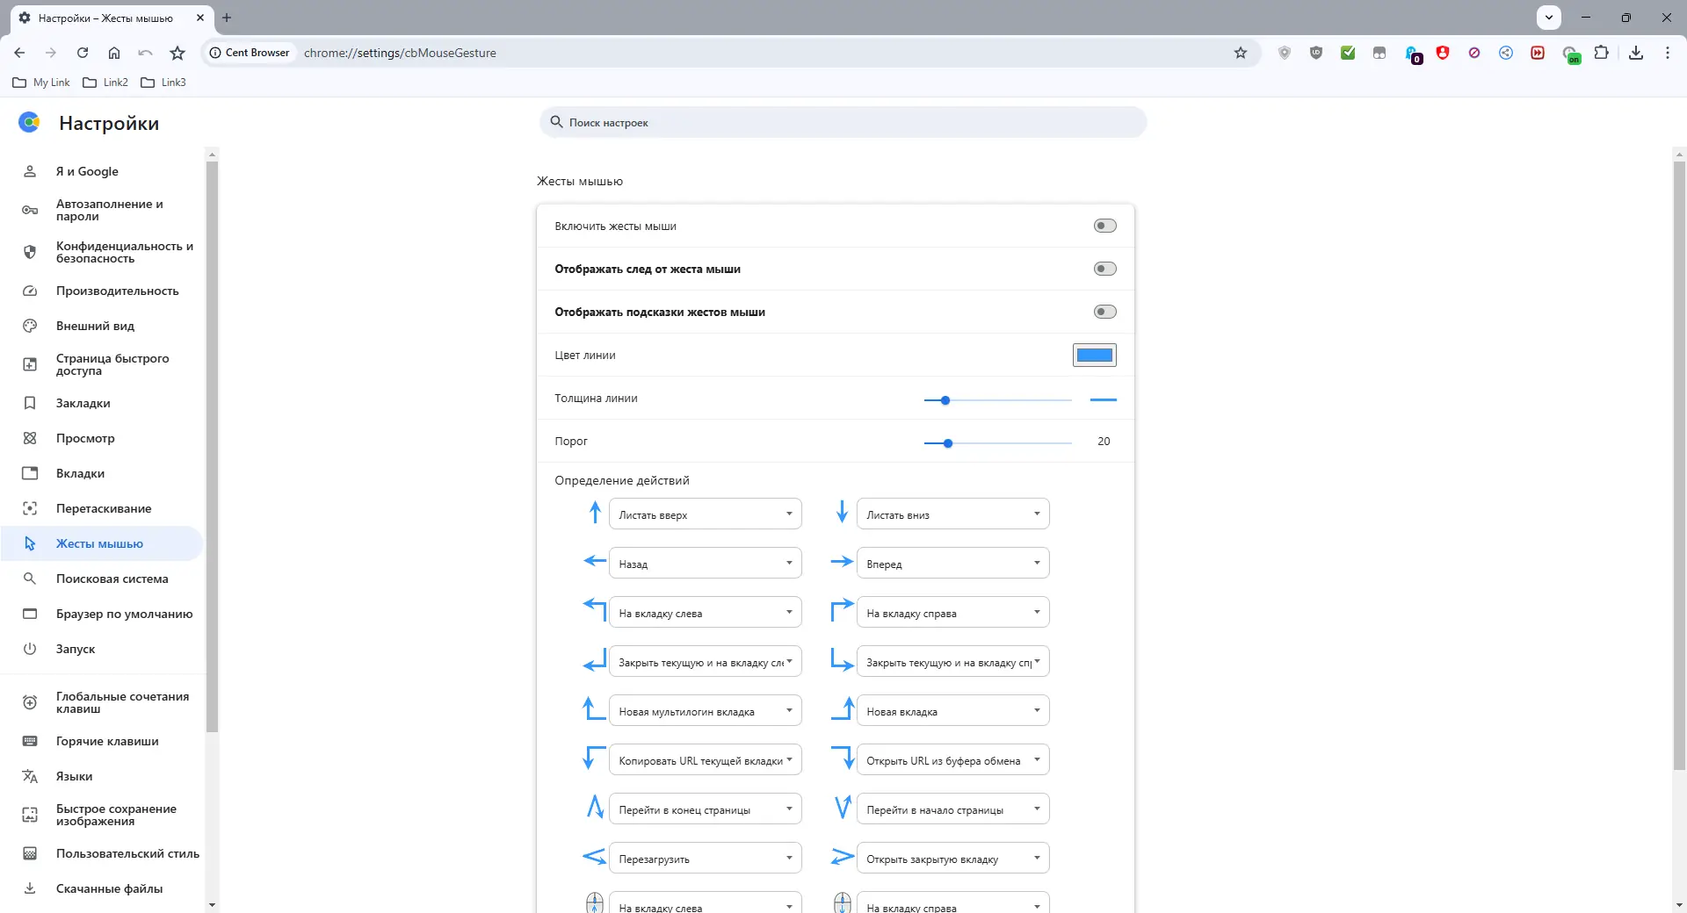Open Открыть URL из буфера обмена dropdown
Viewport: 1687px width, 913px height.
click(953, 760)
